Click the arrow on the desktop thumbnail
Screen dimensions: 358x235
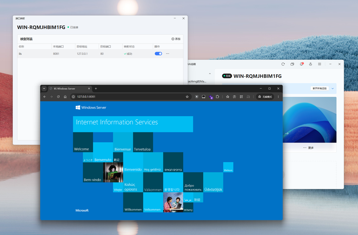tap(287, 133)
